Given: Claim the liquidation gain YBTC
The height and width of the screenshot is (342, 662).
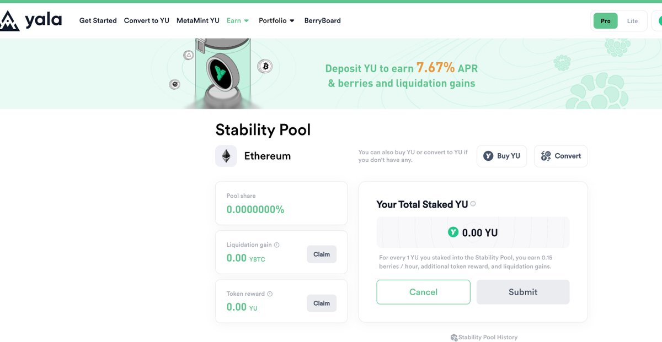Looking at the screenshot, I should coord(322,254).
